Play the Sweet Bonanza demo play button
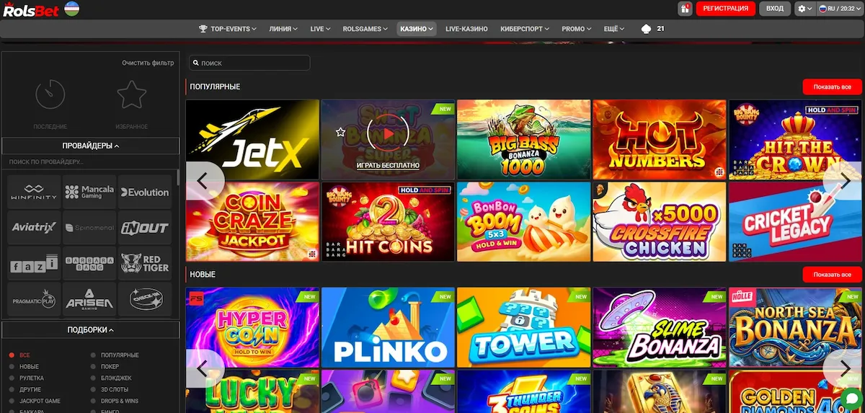The height and width of the screenshot is (413, 865). pos(388,133)
